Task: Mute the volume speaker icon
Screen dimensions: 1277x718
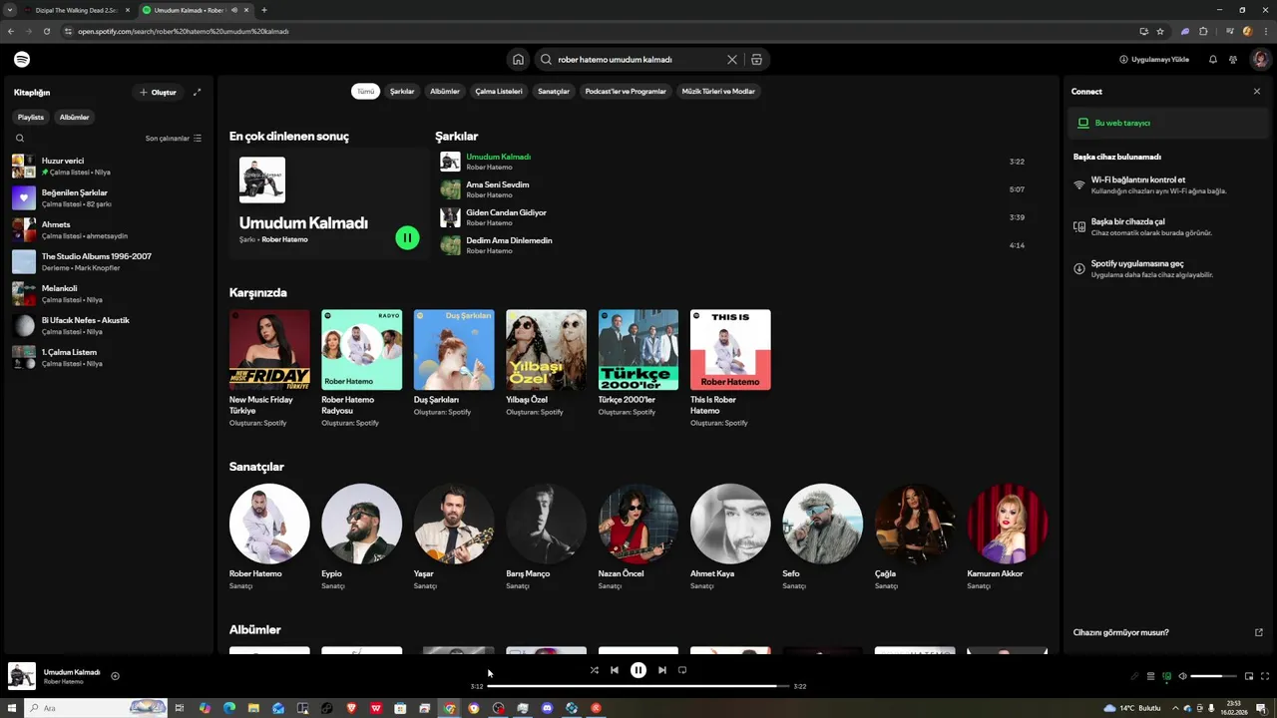Action: click(1183, 676)
